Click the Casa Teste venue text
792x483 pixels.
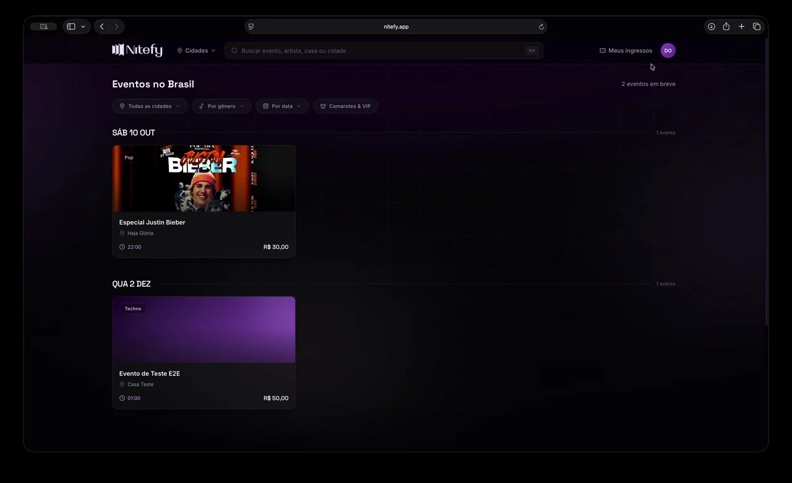click(x=140, y=385)
